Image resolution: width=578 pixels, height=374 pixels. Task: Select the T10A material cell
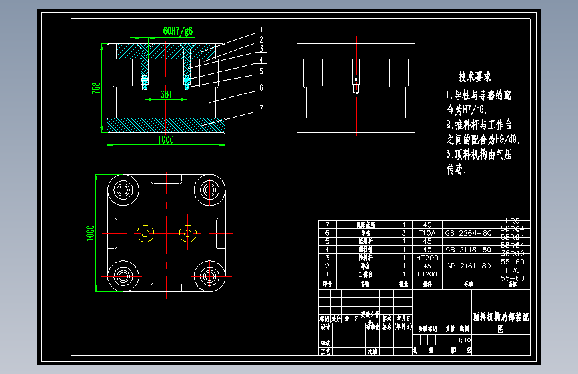coord(427,233)
